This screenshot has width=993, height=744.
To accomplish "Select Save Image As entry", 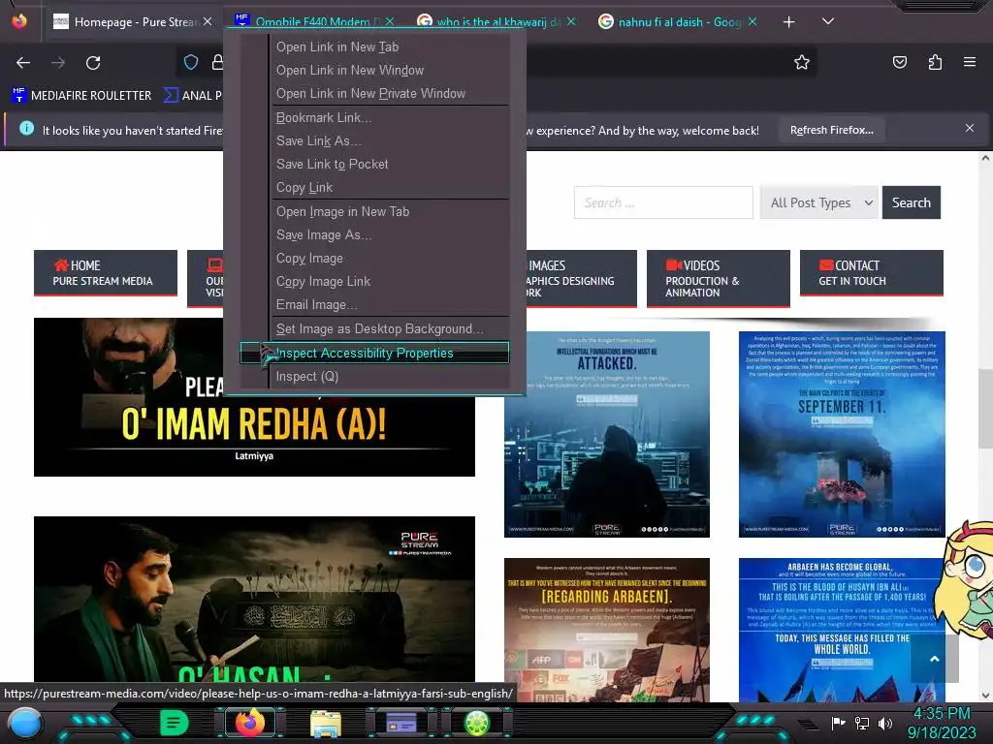I will tap(390, 235).
